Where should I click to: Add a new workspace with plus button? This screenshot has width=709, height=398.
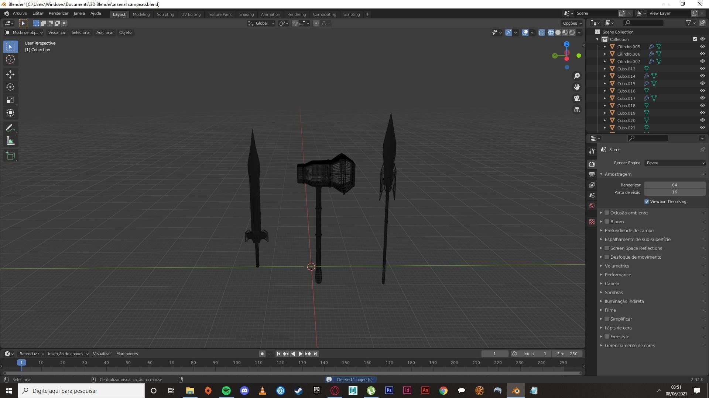click(x=367, y=14)
